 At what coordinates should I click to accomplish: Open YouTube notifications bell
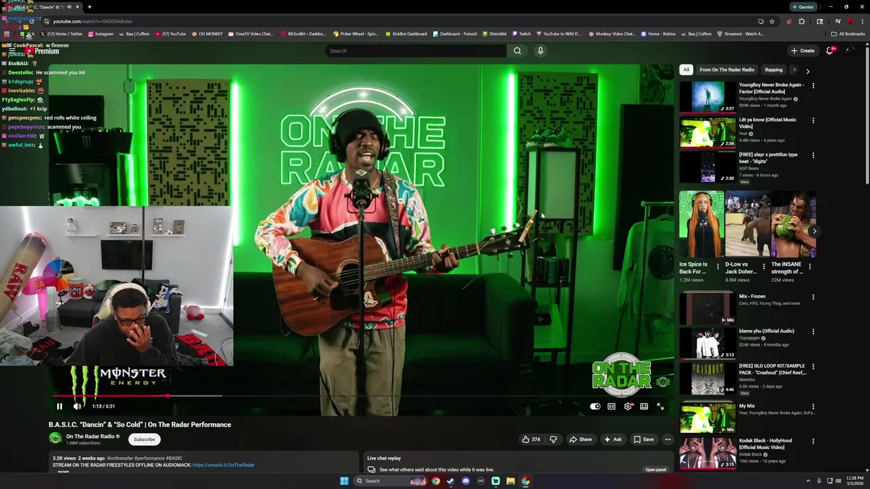click(x=829, y=51)
